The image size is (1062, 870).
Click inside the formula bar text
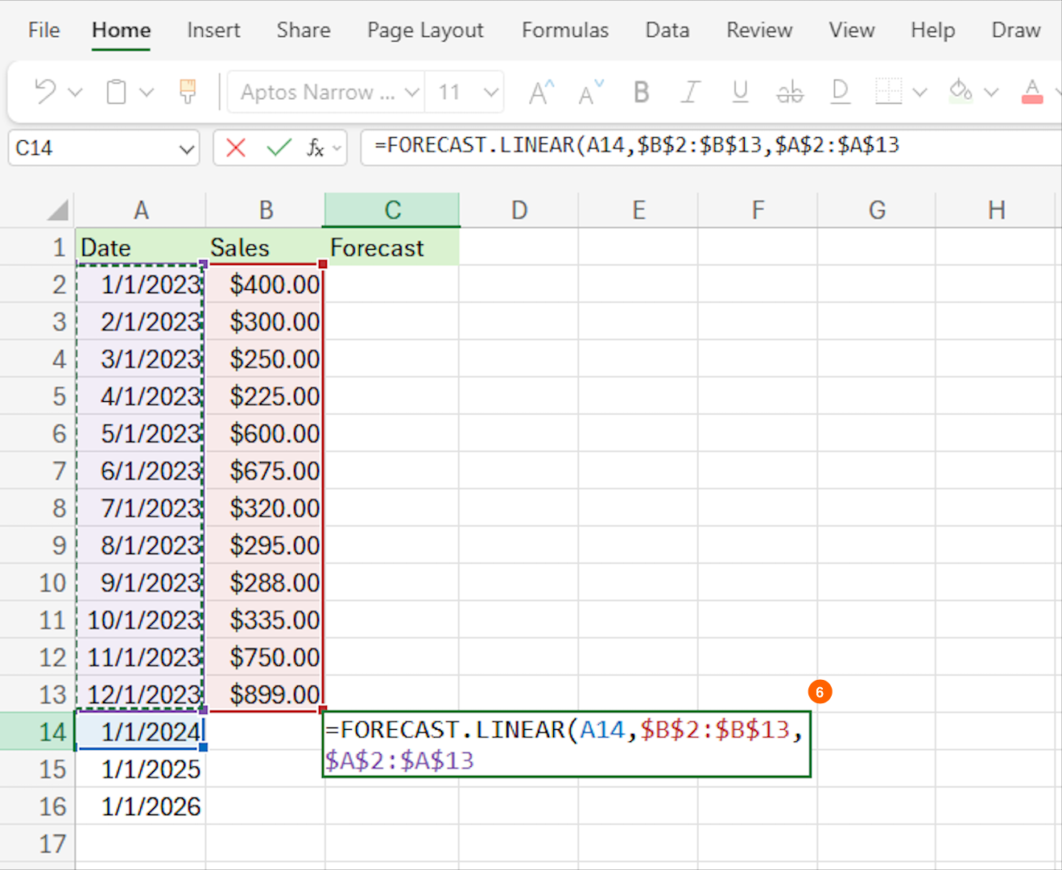(x=636, y=146)
